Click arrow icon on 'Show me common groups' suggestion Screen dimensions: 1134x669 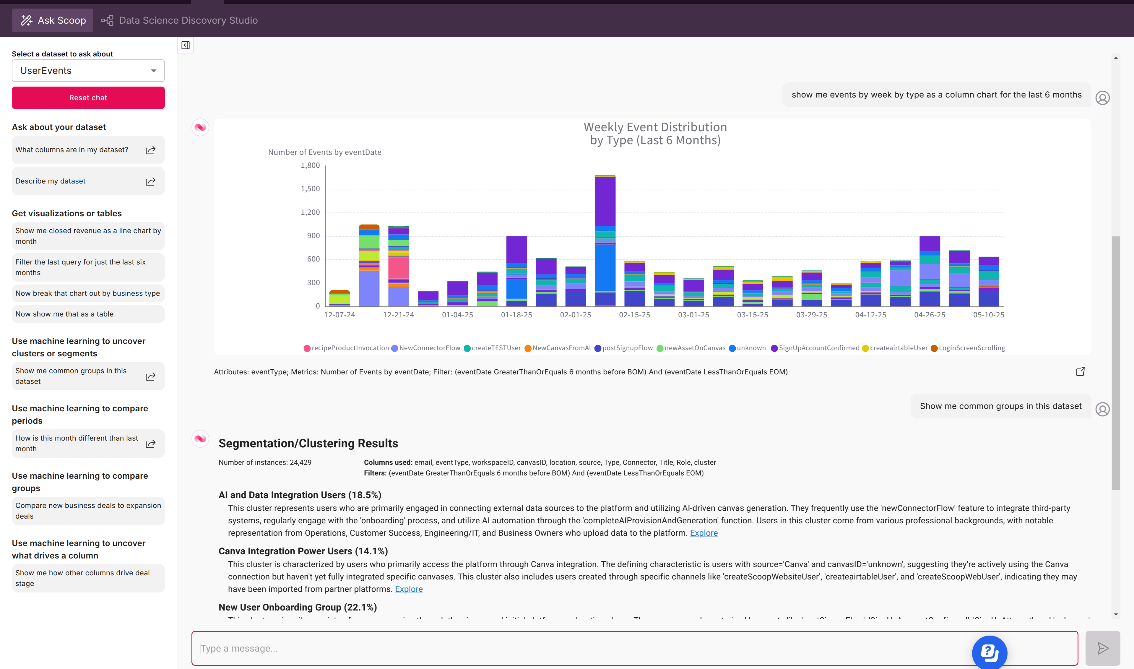pos(150,376)
